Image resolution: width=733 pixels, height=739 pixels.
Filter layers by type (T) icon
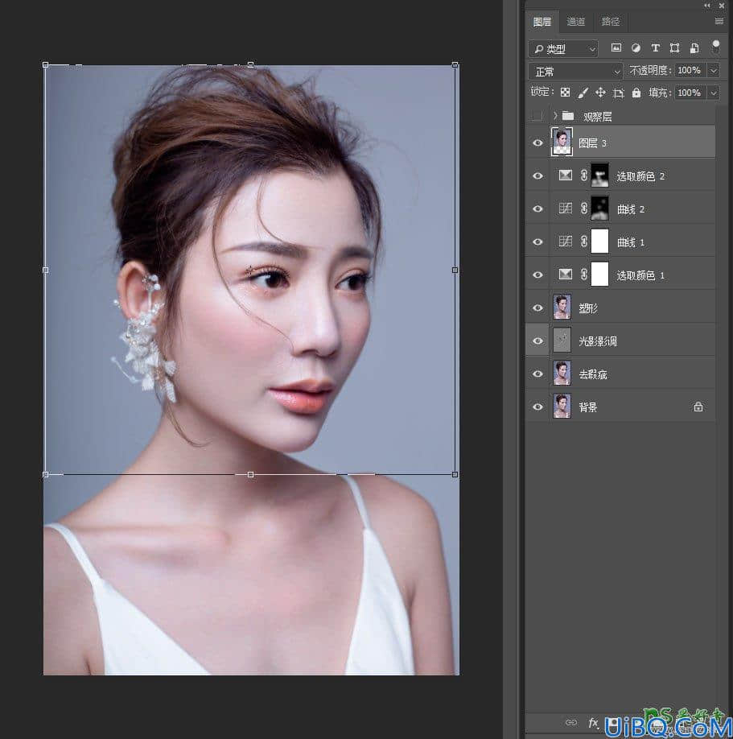655,47
